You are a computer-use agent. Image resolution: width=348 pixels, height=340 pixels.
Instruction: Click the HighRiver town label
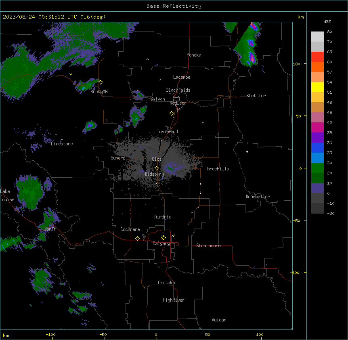[x=174, y=300]
